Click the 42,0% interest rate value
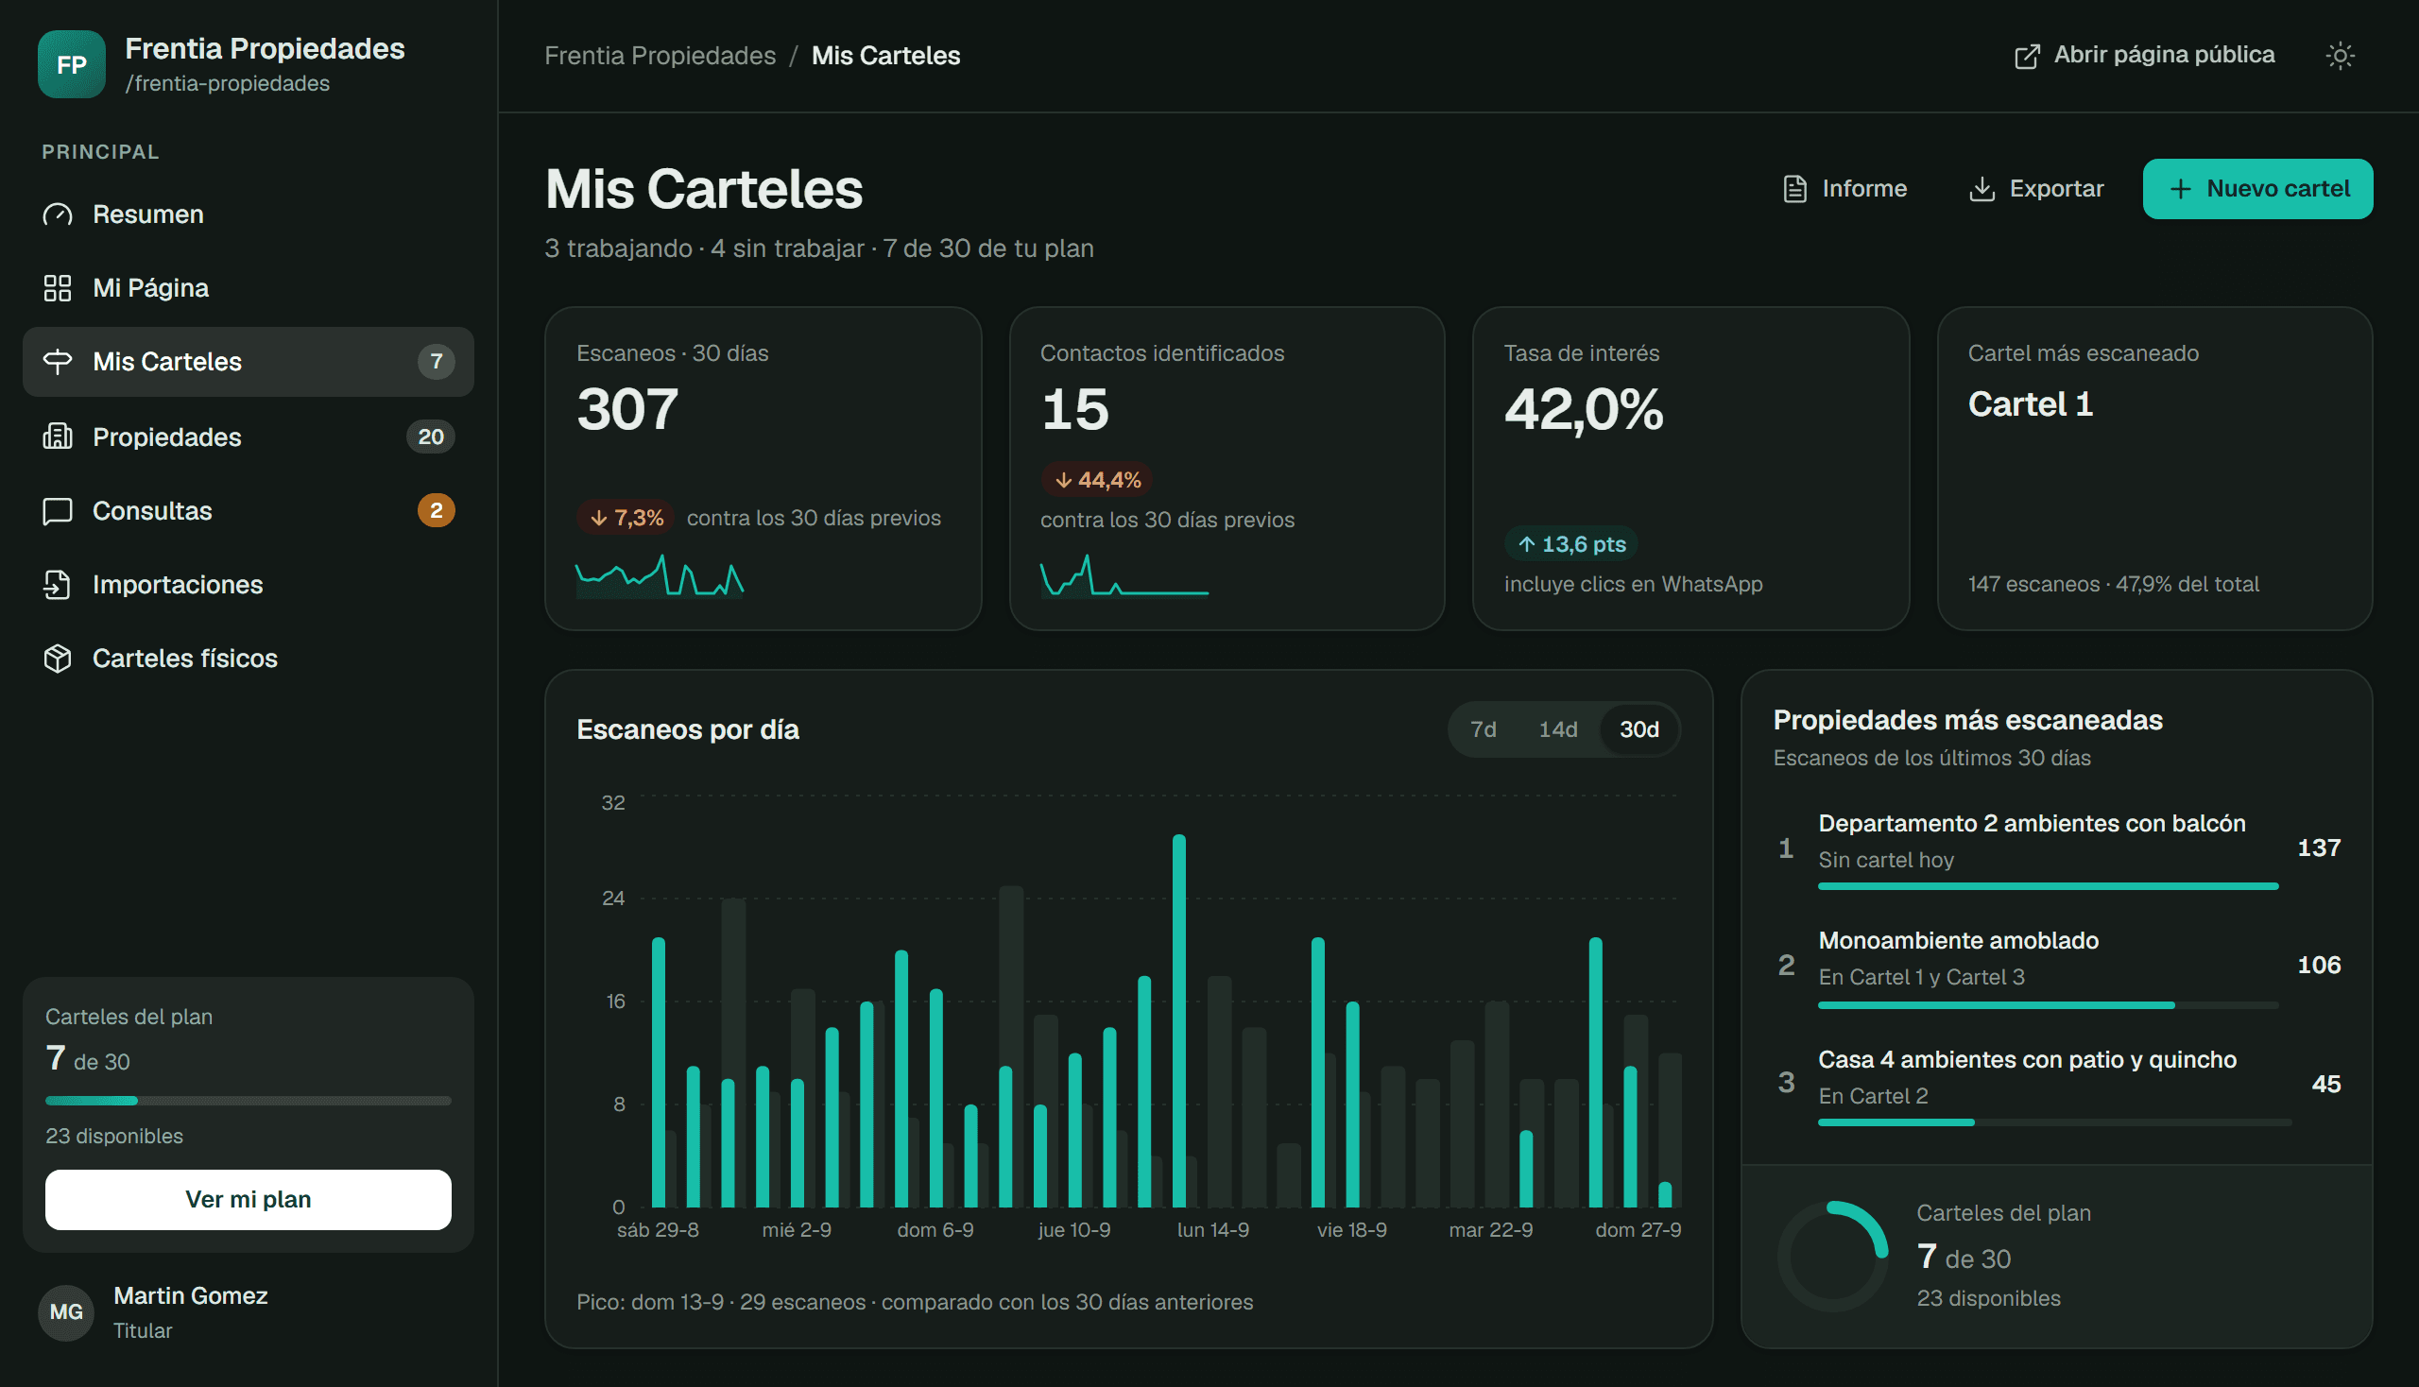The height and width of the screenshot is (1387, 2419). (x=1584, y=409)
